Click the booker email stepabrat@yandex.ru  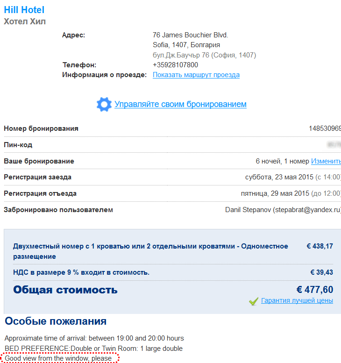coord(307,210)
